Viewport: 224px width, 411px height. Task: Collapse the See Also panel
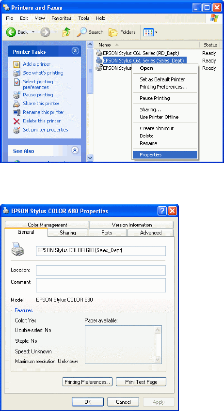tap(75, 150)
